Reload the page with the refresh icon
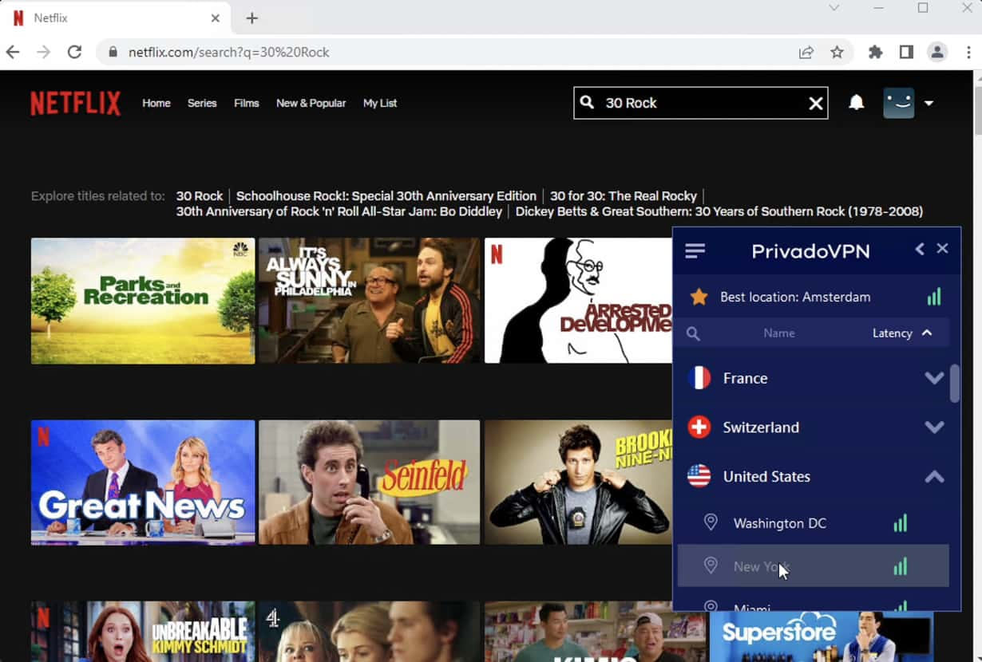Viewport: 982px width, 662px height. 74,53
